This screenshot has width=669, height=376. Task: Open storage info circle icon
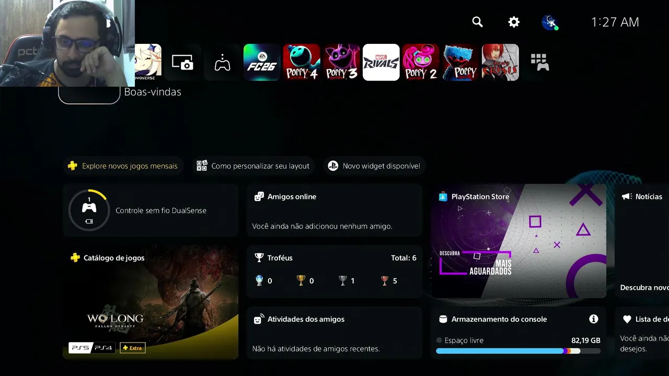tap(593, 319)
